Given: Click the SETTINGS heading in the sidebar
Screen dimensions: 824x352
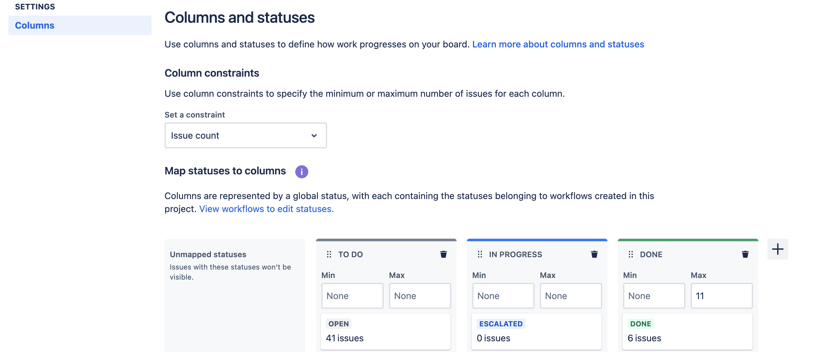Looking at the screenshot, I should (x=34, y=6).
